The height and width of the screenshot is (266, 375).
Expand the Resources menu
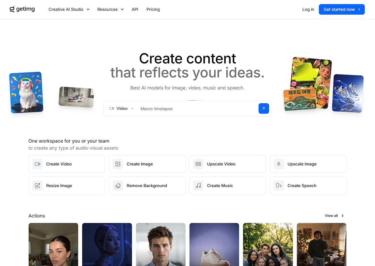pyautogui.click(x=111, y=9)
